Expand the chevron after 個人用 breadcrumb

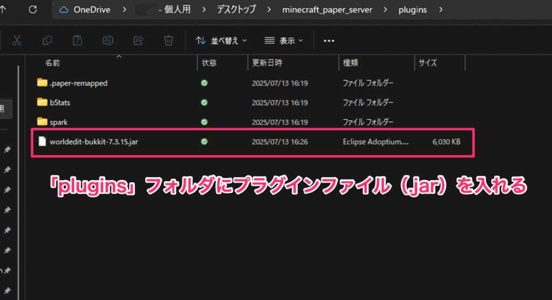click(x=204, y=10)
